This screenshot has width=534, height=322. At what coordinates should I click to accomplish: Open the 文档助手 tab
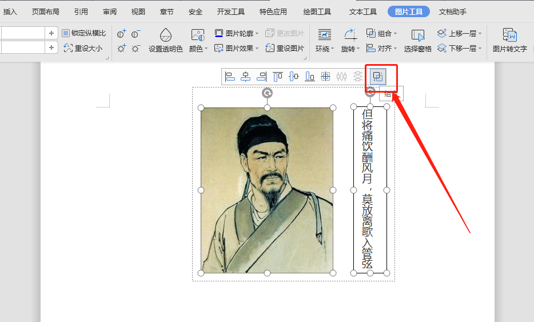coord(453,12)
